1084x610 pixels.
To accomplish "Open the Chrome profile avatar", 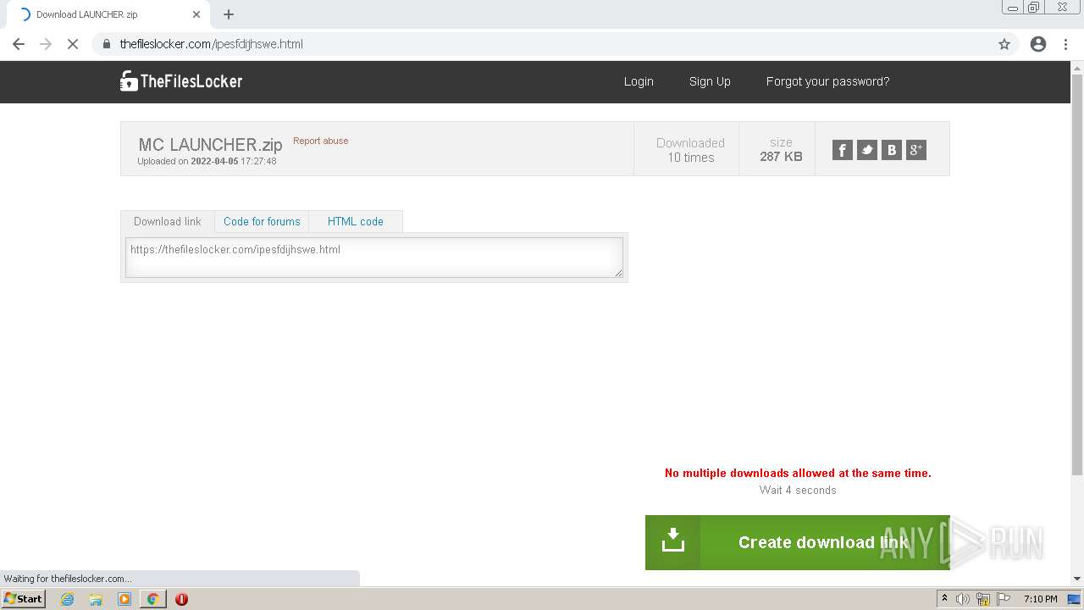I will coord(1038,44).
